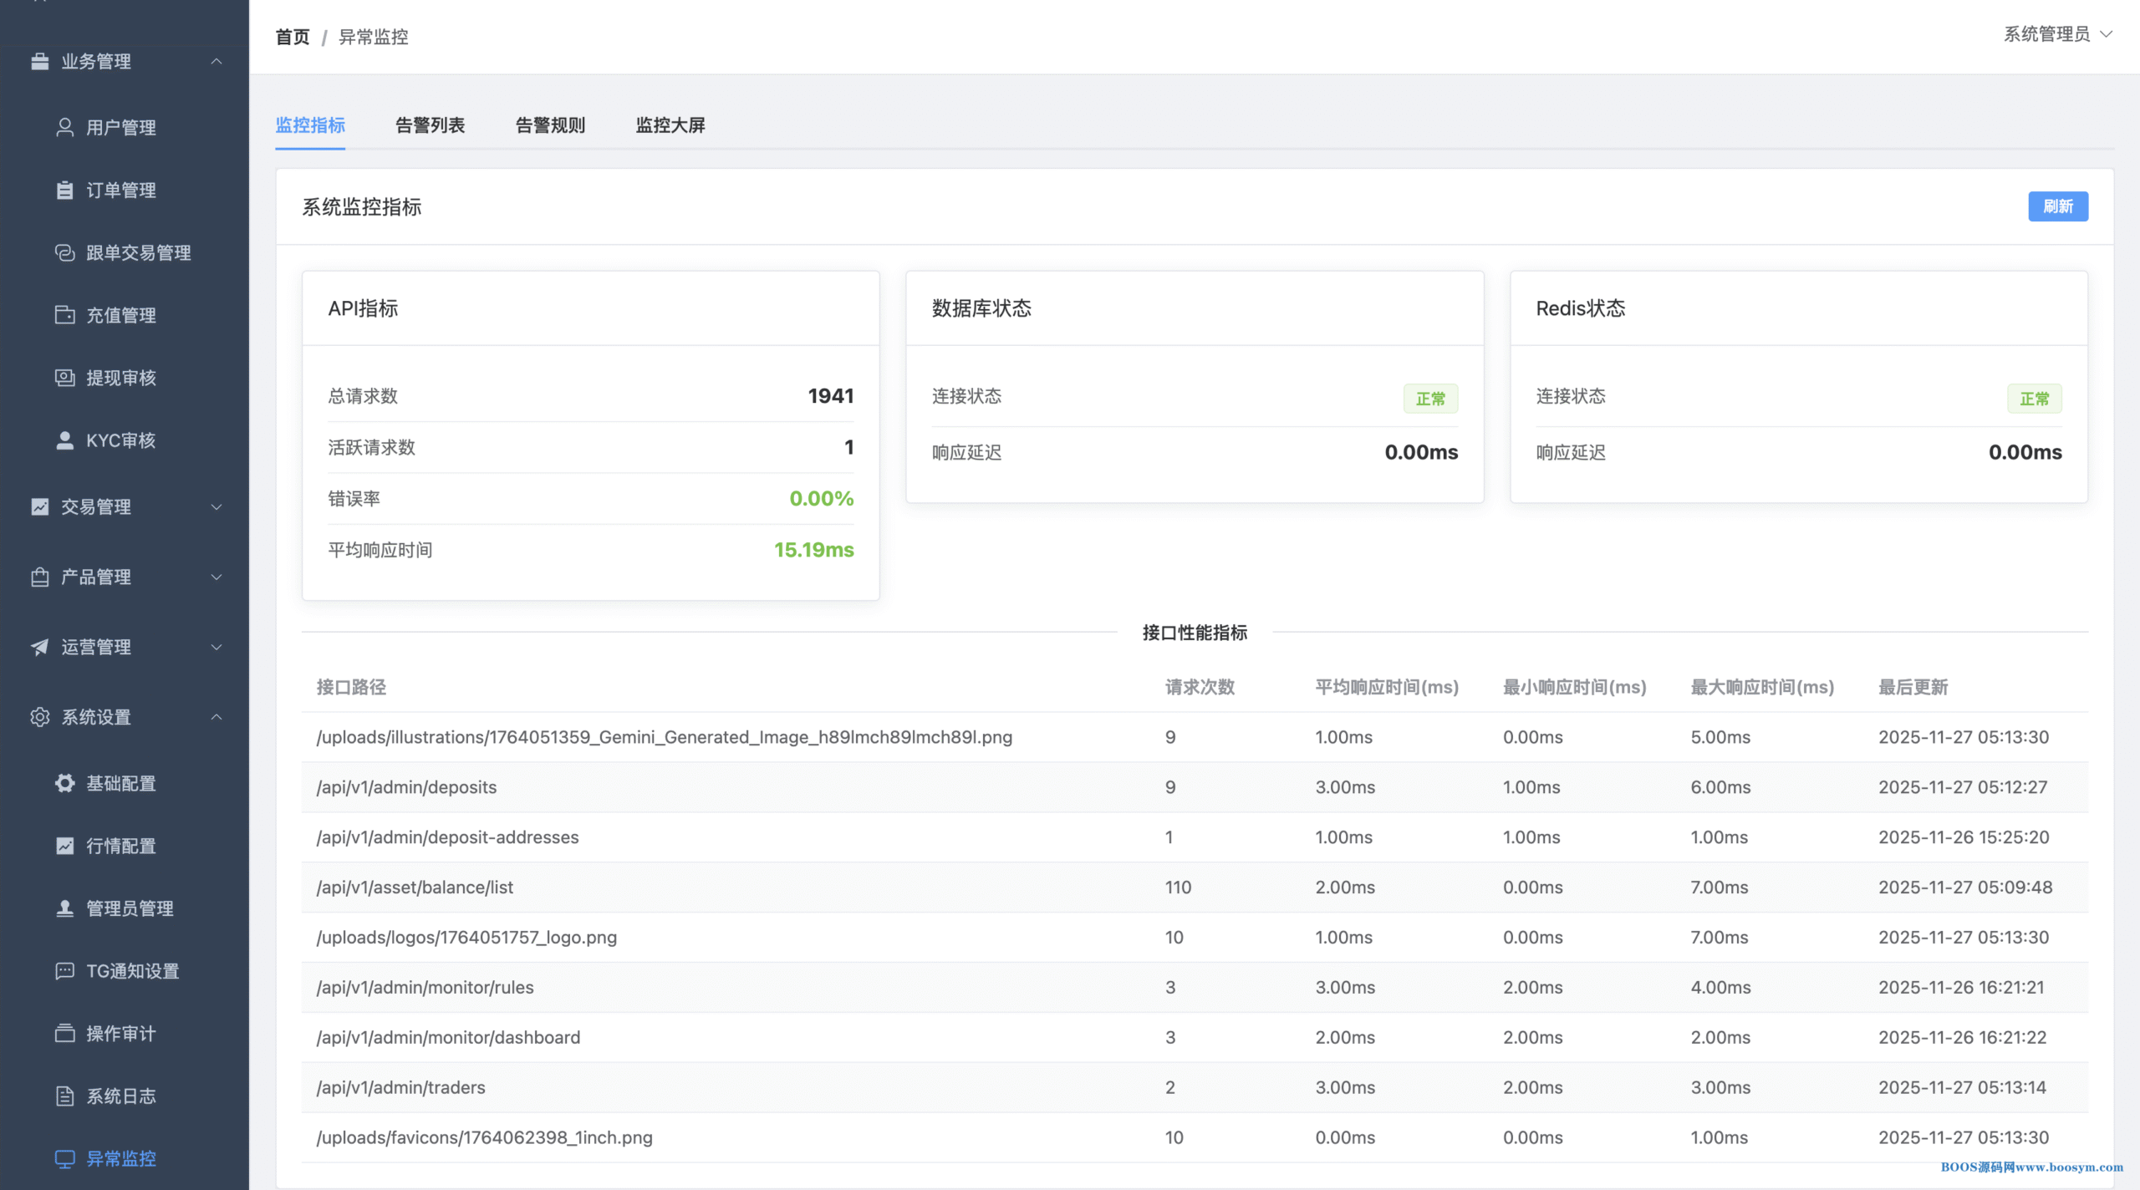
Task: Expand the 运营管理 submenu
Action: click(x=217, y=647)
